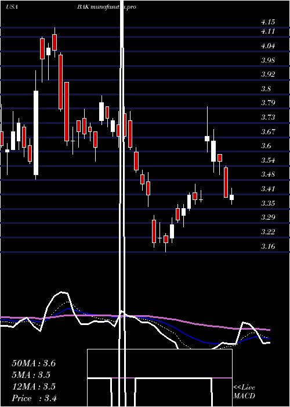Click the 3.8 price axis label
This screenshot has width=290, height=407.
266,89
